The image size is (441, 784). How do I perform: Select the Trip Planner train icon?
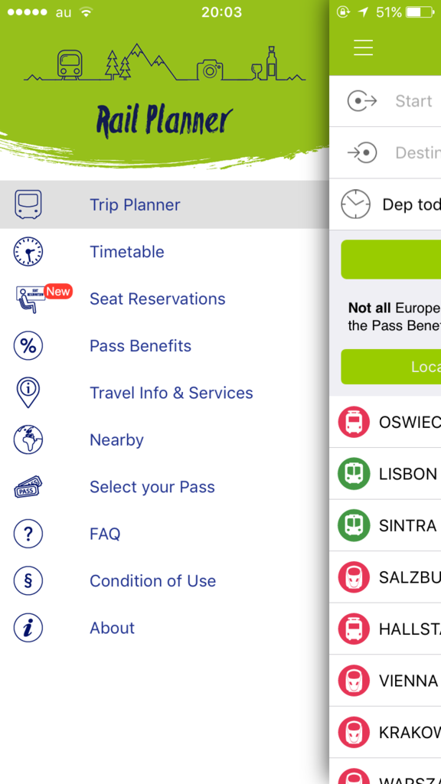(x=28, y=204)
